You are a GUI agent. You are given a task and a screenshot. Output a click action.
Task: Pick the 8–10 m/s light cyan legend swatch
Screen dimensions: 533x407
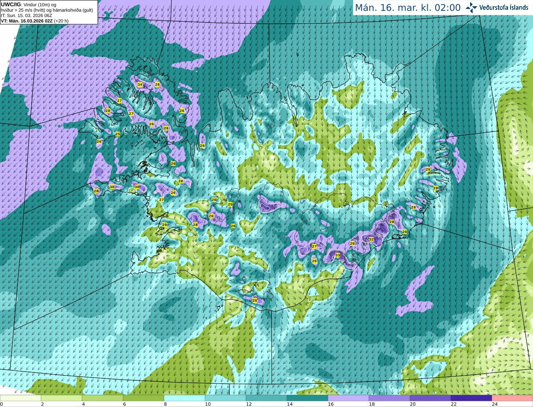(x=184, y=398)
